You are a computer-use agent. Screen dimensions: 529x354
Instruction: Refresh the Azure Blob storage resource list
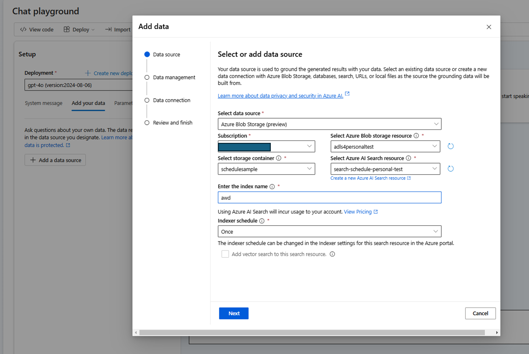(x=450, y=146)
